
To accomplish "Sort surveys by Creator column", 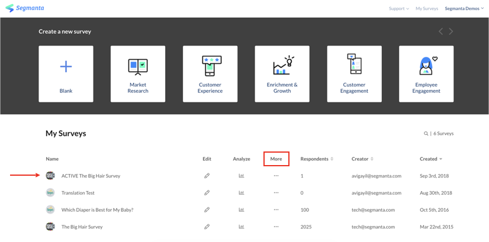I will point(362,159).
